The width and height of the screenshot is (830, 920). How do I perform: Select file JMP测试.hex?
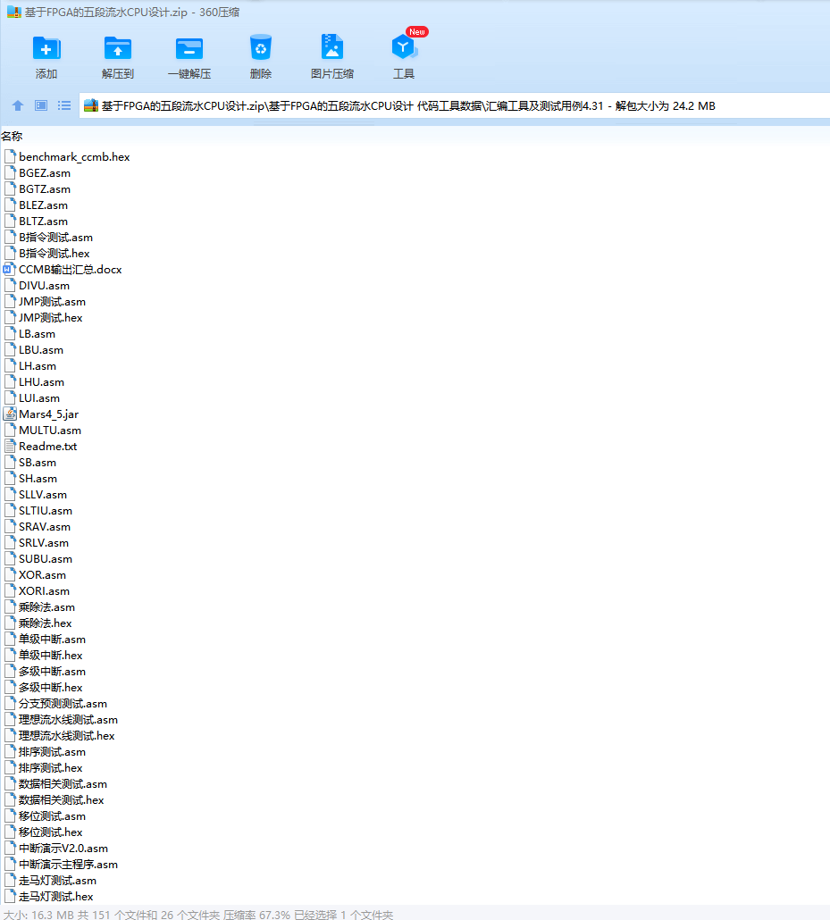(51, 317)
